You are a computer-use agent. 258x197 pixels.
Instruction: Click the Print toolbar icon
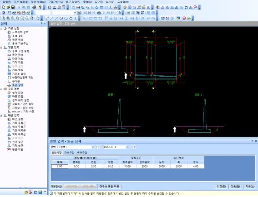coord(34,7)
